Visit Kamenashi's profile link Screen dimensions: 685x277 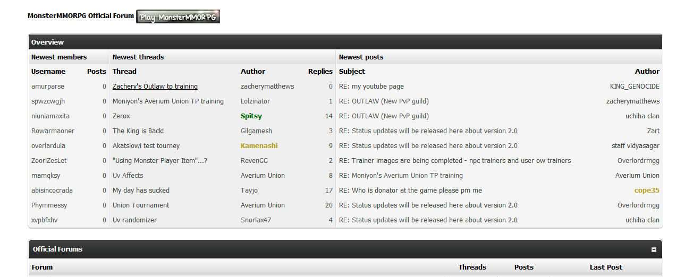pos(259,146)
